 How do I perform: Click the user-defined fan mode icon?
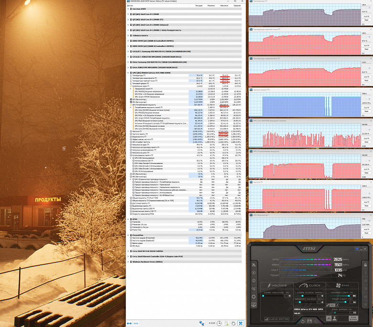click(x=334, y=318)
